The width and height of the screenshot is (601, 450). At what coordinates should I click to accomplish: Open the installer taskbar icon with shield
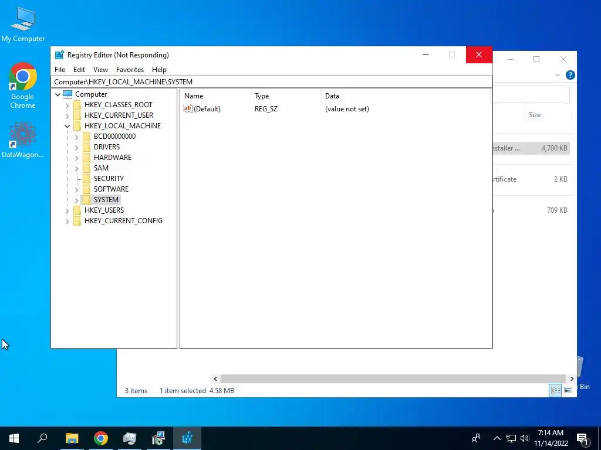158,438
